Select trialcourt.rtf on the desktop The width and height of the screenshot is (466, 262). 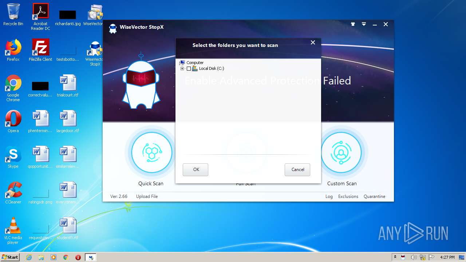click(x=68, y=86)
